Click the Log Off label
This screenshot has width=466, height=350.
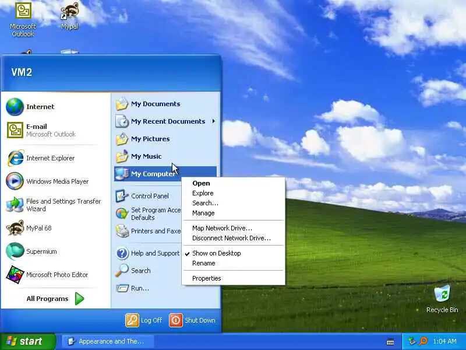151,320
